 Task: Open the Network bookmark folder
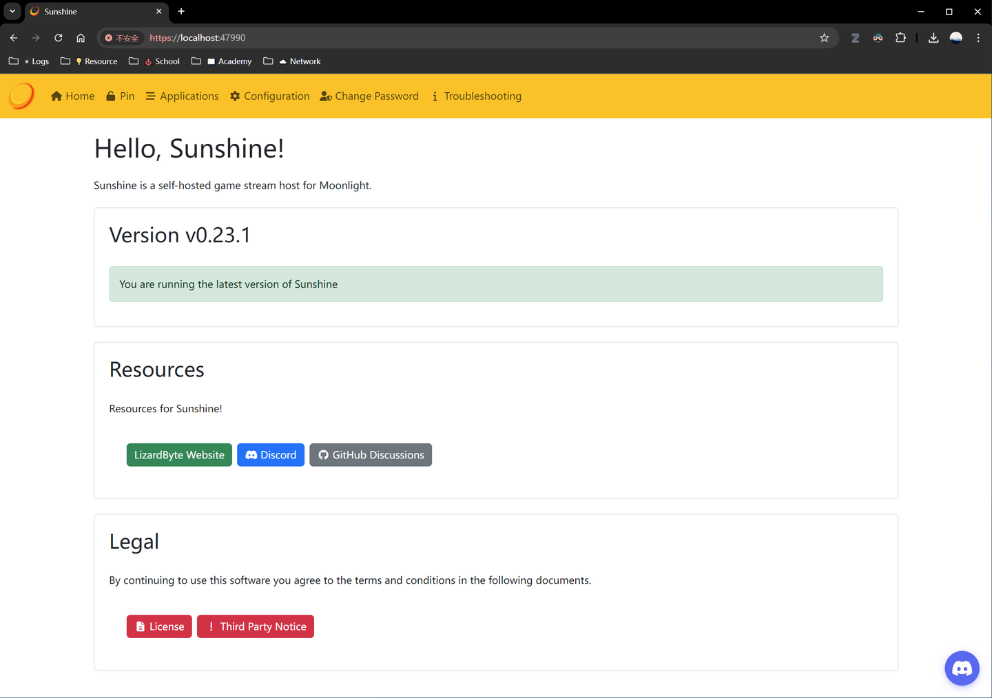pyautogui.click(x=292, y=61)
